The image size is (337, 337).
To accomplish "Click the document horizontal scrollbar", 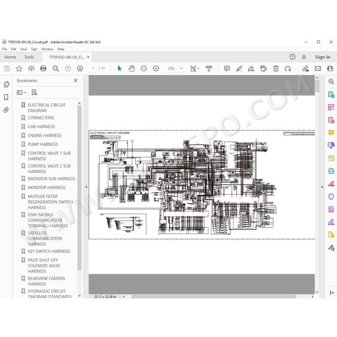I will click(214, 297).
